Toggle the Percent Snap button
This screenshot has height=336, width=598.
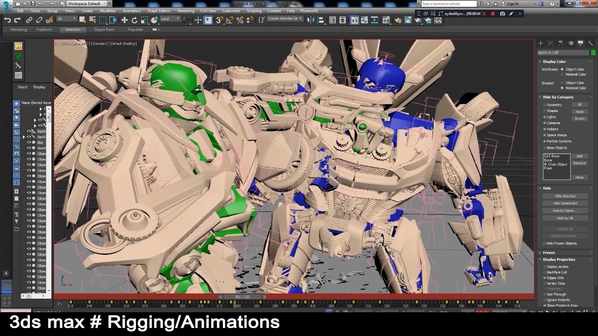click(240, 20)
